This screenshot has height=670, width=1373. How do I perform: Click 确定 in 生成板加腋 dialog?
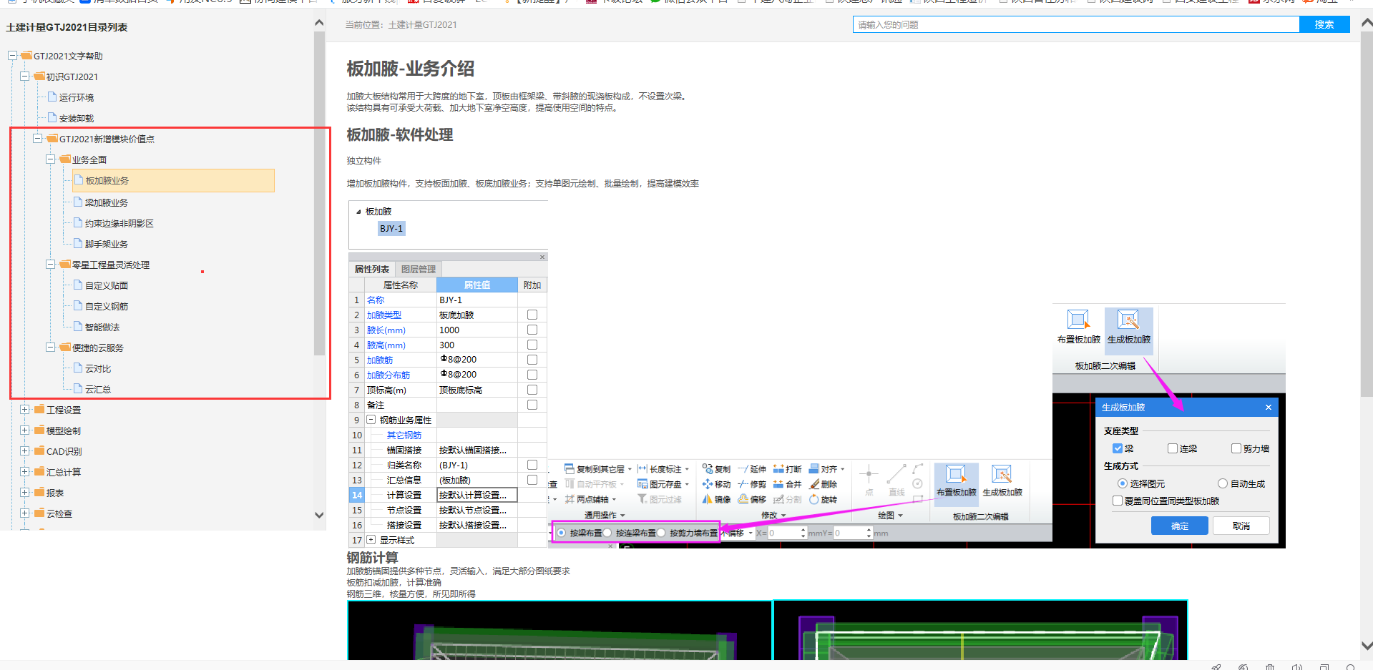pyautogui.click(x=1180, y=526)
